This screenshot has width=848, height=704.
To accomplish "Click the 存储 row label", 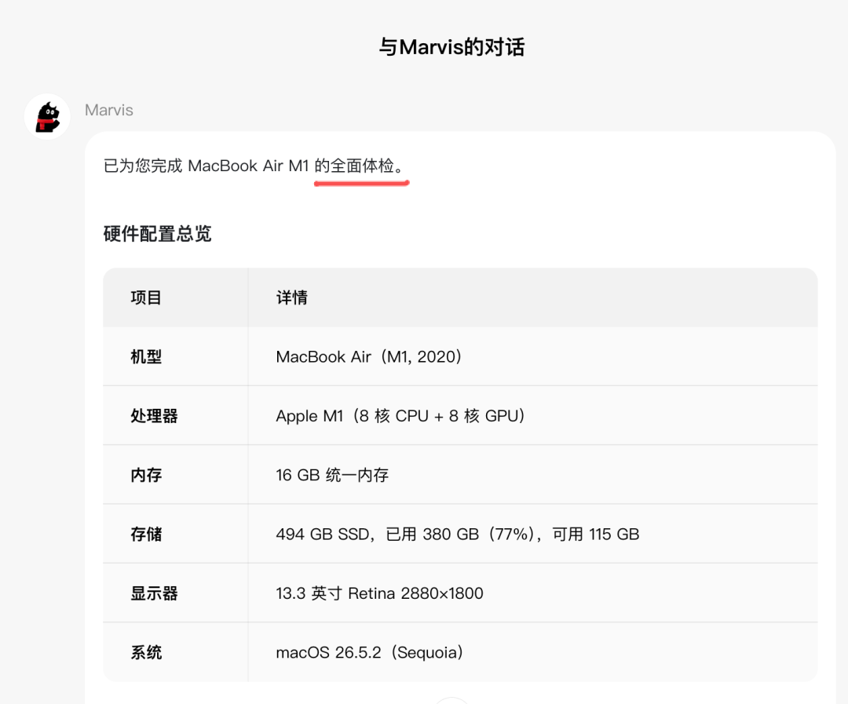I will pos(146,534).
